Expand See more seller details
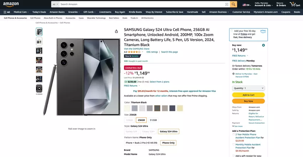Screen dimensions: 303x157 click(x=238, y=126)
